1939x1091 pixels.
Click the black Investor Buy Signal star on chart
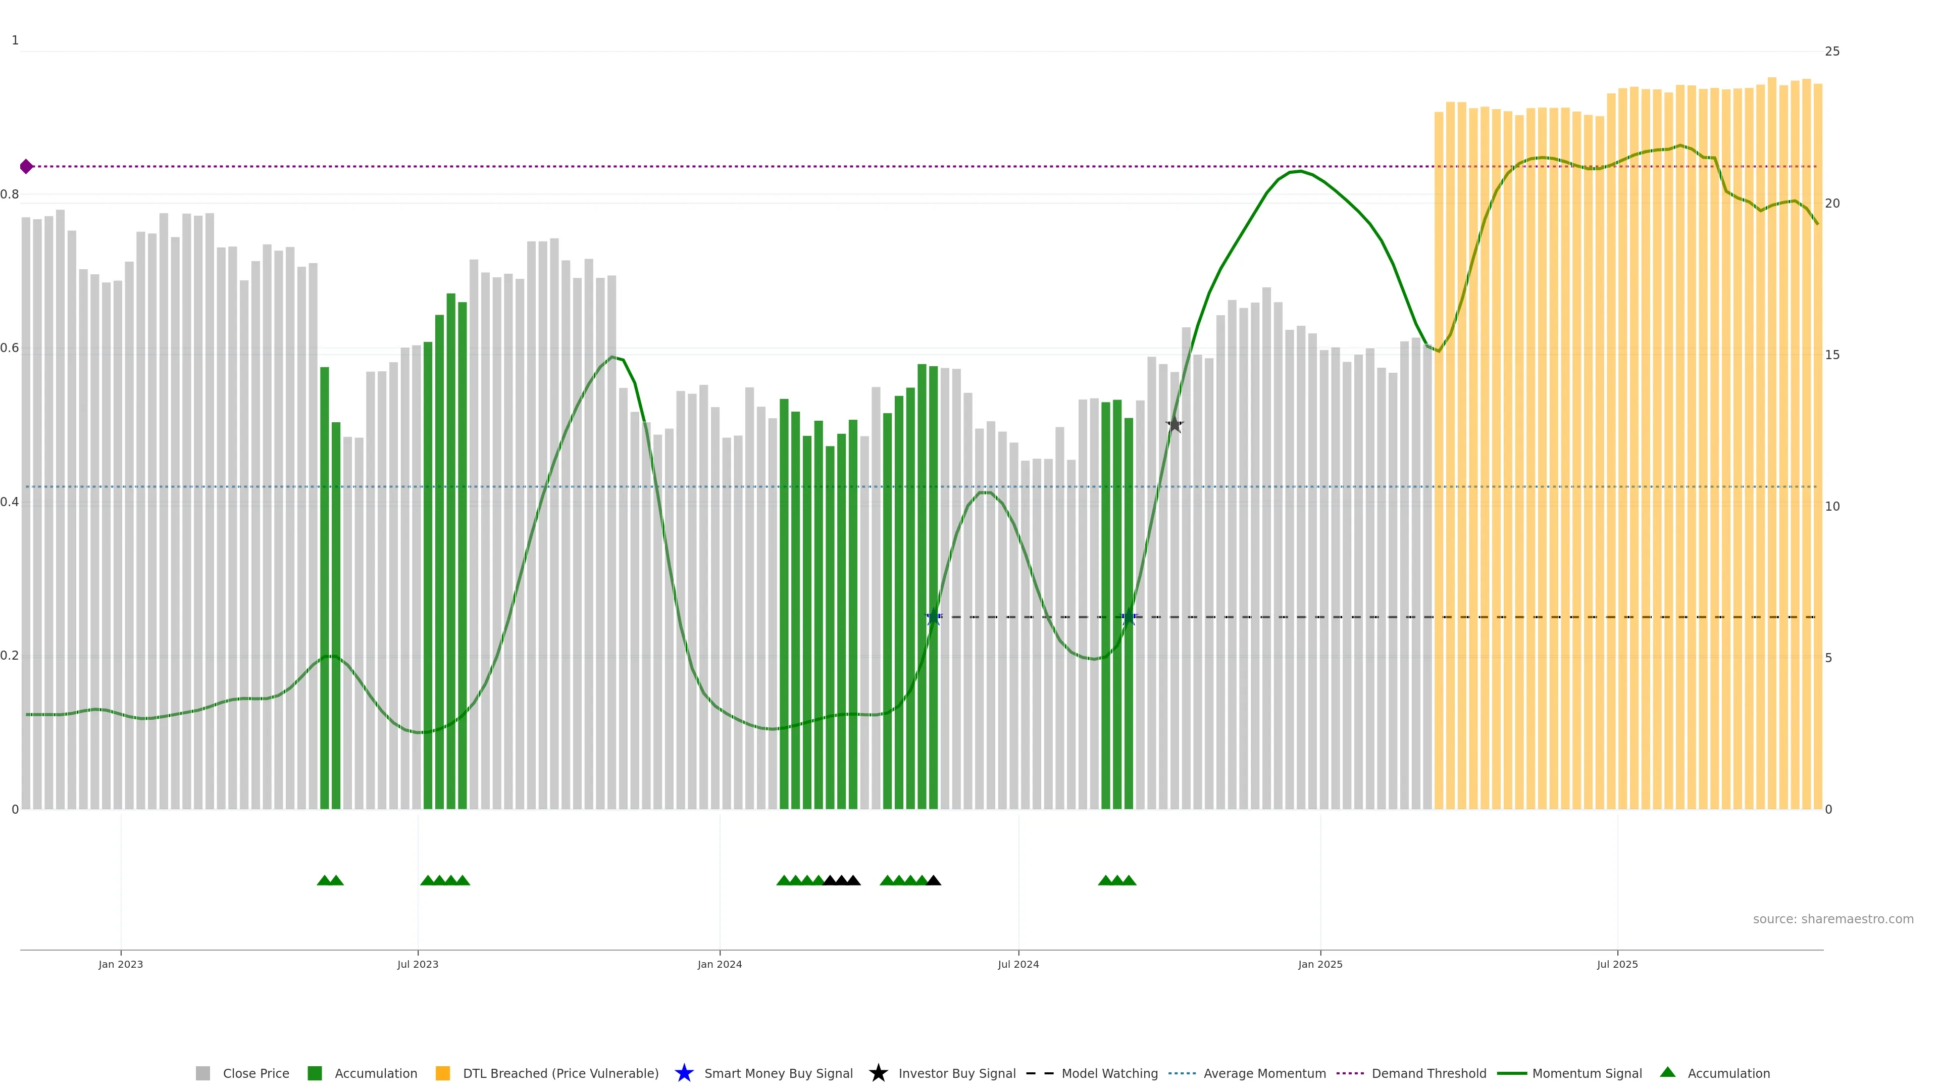(x=1174, y=425)
